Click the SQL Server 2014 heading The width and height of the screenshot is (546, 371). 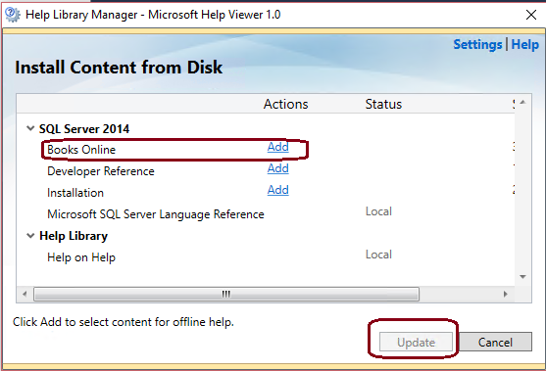click(84, 129)
